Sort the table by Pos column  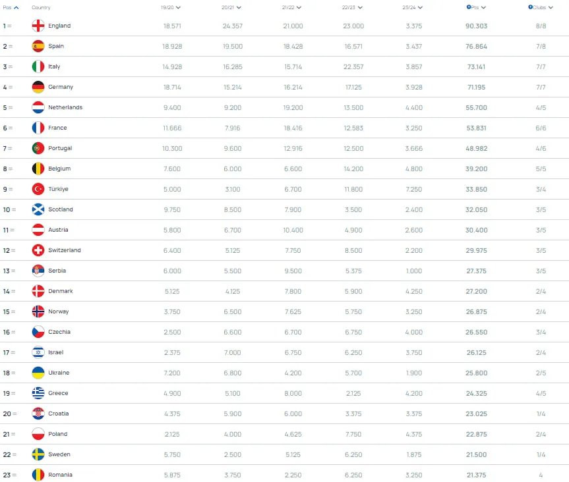coord(11,7)
